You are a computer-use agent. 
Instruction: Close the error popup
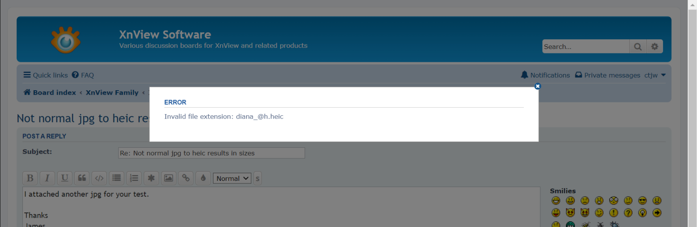[x=538, y=86]
